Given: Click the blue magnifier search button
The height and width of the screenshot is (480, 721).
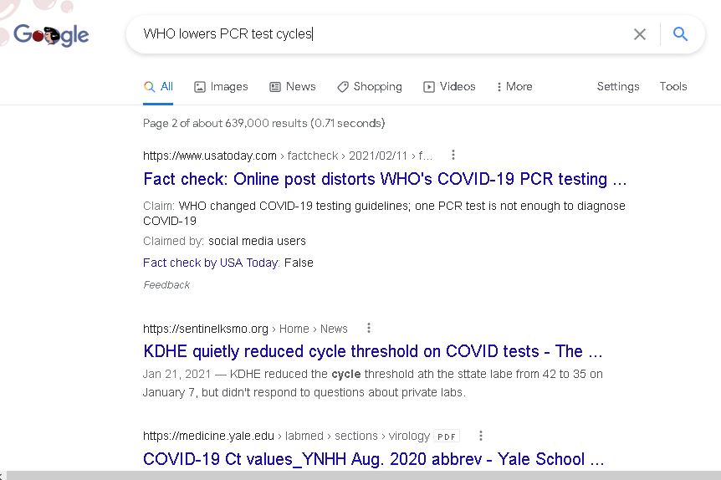Looking at the screenshot, I should click(680, 34).
